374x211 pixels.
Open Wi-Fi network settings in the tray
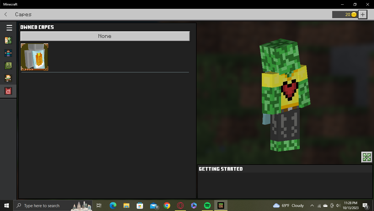coord(319,206)
